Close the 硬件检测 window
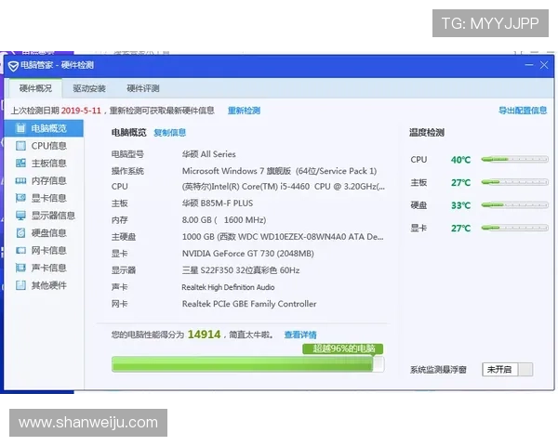This screenshot has height=446, width=558. 544,65
